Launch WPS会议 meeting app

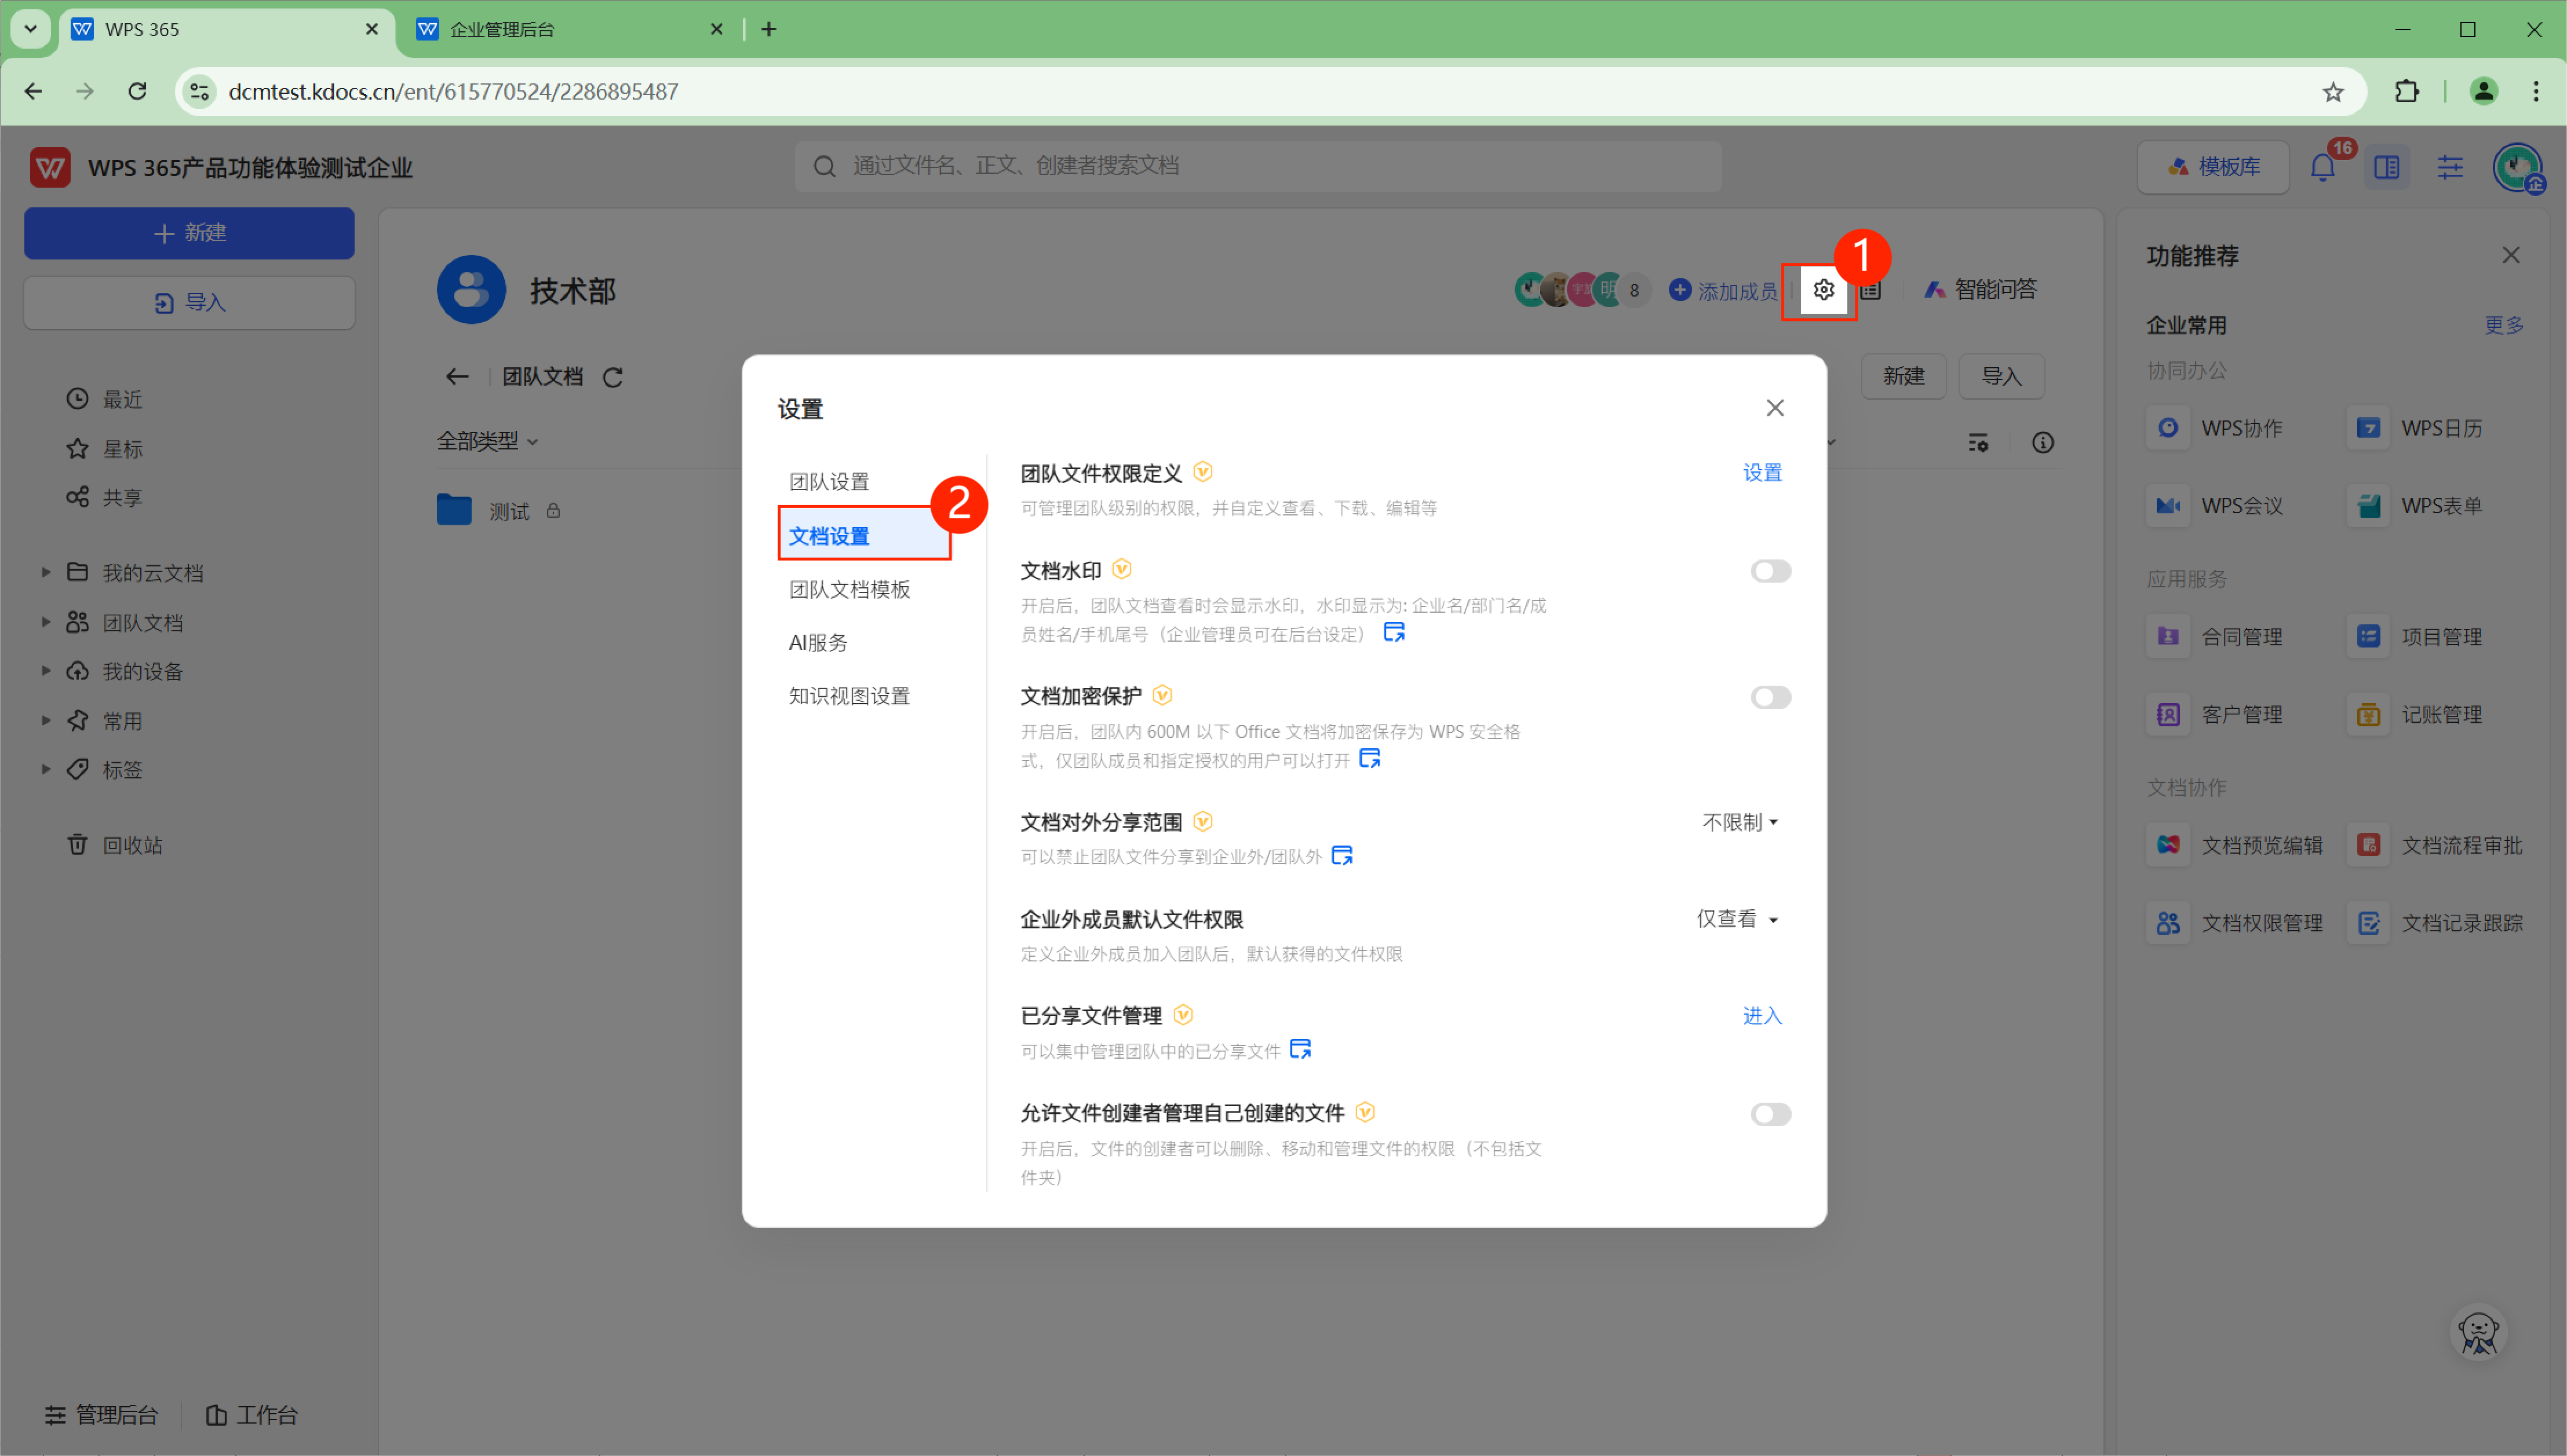[2168, 506]
